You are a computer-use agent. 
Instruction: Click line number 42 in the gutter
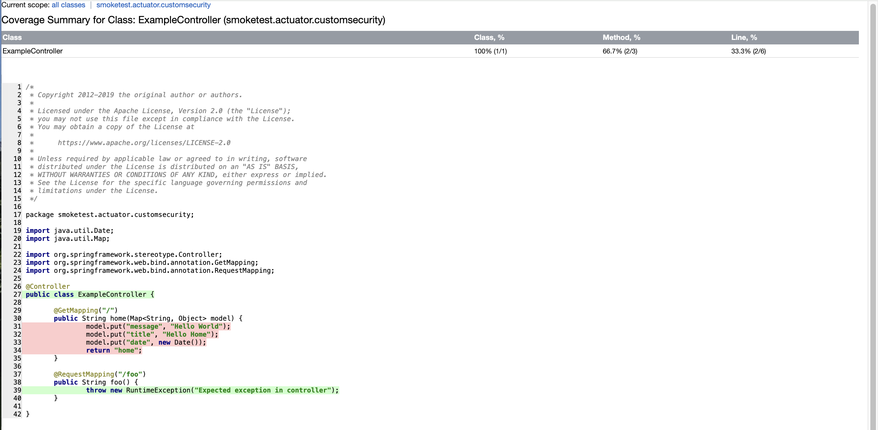pyautogui.click(x=17, y=414)
